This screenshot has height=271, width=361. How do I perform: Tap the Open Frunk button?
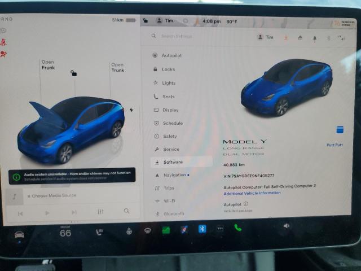(x=48, y=65)
